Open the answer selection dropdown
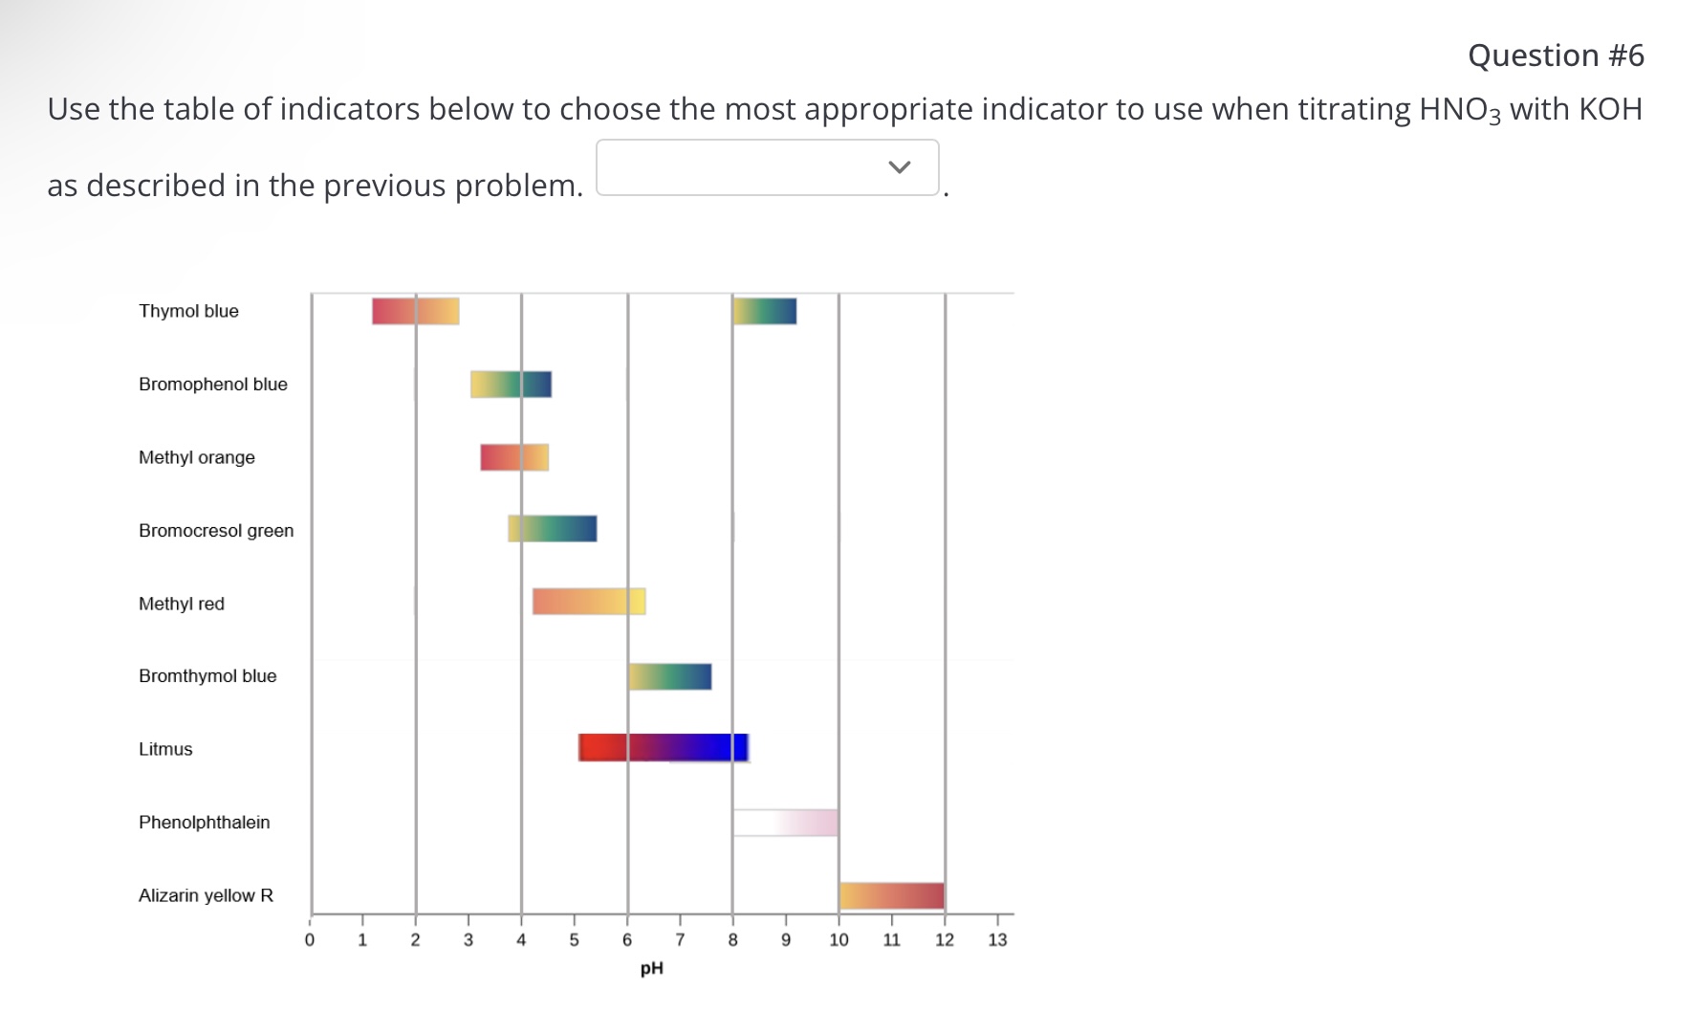1699x1013 pixels. click(x=766, y=168)
